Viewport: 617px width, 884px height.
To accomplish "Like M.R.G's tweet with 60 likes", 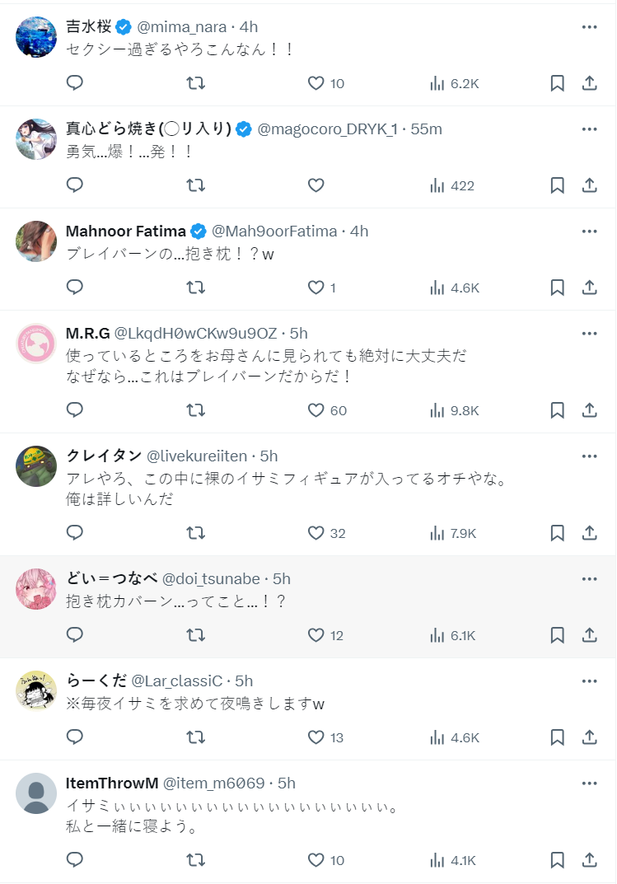I will [x=316, y=410].
